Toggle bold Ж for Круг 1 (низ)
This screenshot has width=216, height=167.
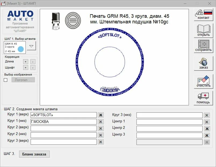click(x=101, y=122)
